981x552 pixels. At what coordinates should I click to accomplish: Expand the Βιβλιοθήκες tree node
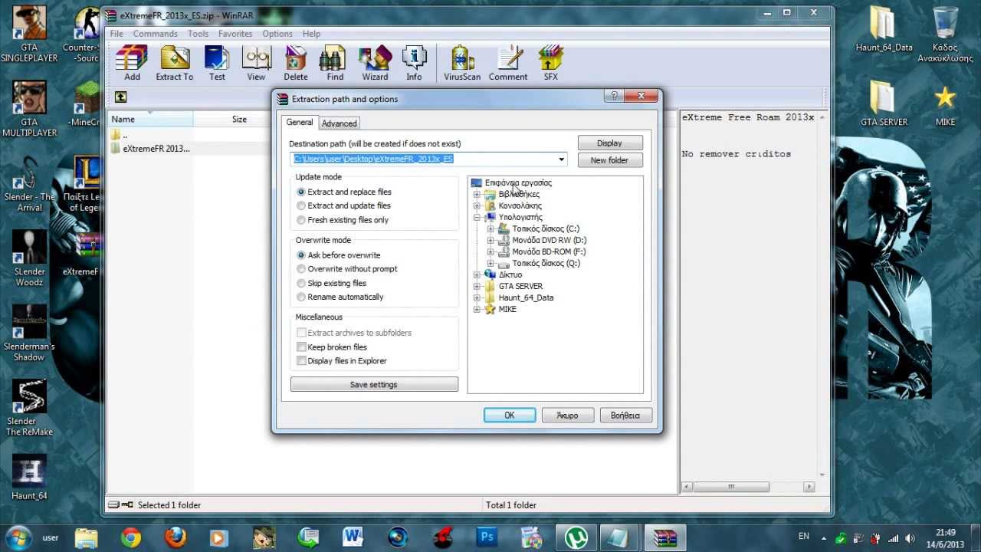477,194
